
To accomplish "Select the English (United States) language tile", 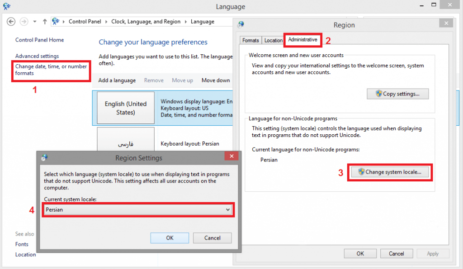I will (x=126, y=108).
